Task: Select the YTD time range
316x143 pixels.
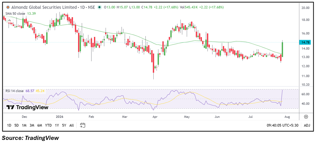Action: tap(48, 125)
